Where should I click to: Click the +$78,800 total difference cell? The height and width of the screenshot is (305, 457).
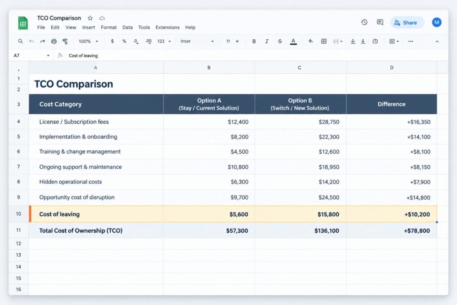[x=392, y=230]
